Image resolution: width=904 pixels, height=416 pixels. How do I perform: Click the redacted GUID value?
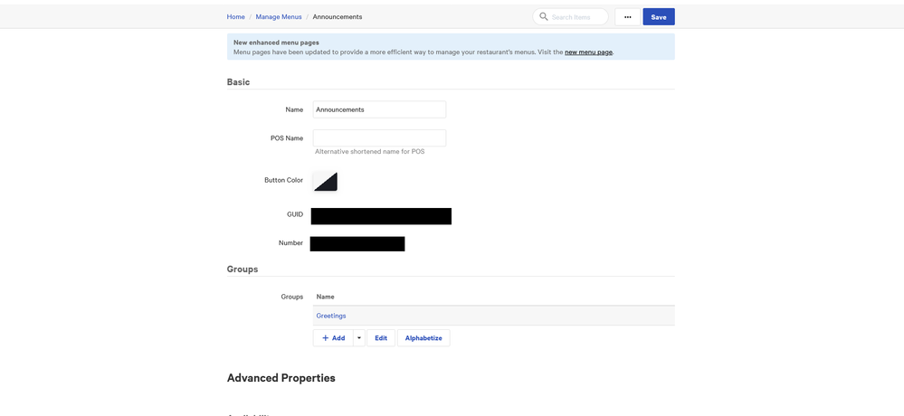pyautogui.click(x=381, y=216)
